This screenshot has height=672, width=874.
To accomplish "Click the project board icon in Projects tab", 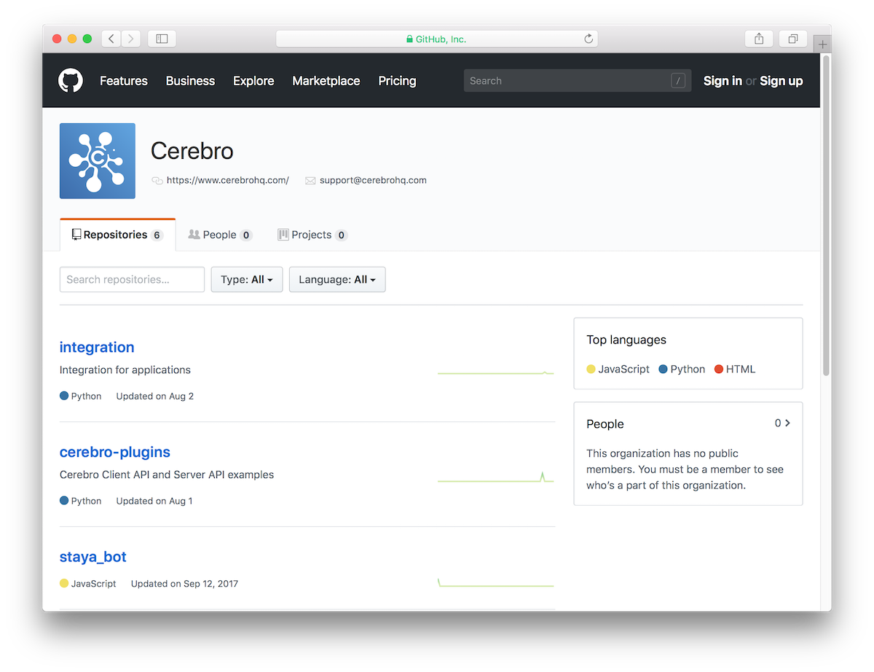I will tap(283, 235).
